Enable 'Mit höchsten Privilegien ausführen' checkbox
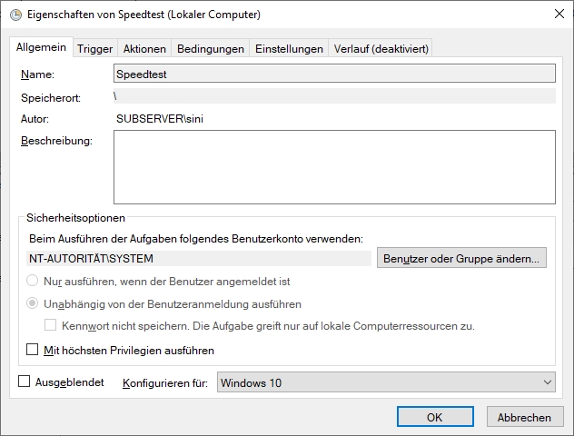Image resolution: width=574 pixels, height=436 pixels. click(32, 350)
